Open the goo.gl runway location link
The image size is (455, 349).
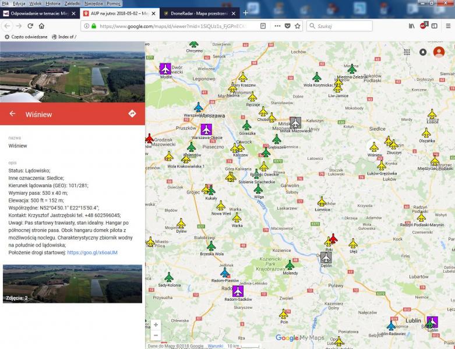click(x=93, y=252)
